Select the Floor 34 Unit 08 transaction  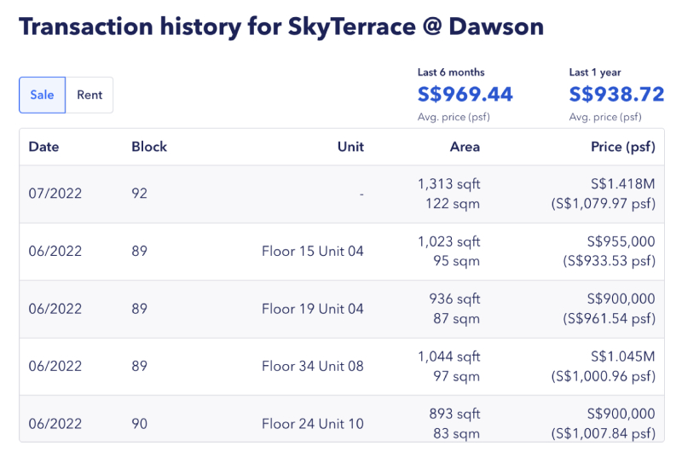(312, 366)
